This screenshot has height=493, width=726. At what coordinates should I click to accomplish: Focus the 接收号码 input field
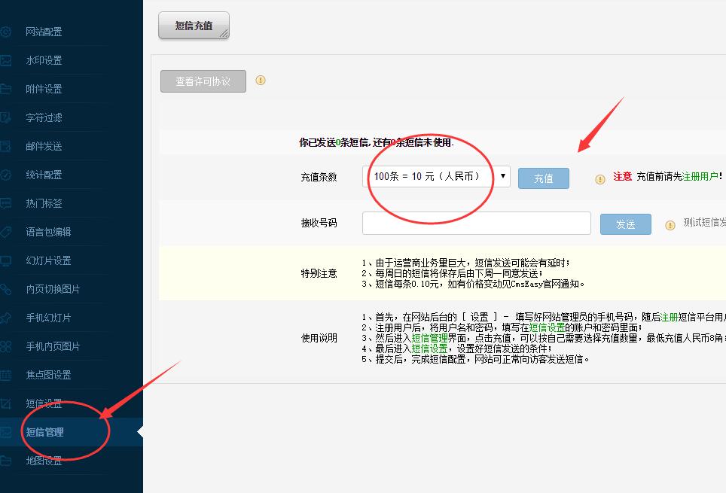click(476, 224)
